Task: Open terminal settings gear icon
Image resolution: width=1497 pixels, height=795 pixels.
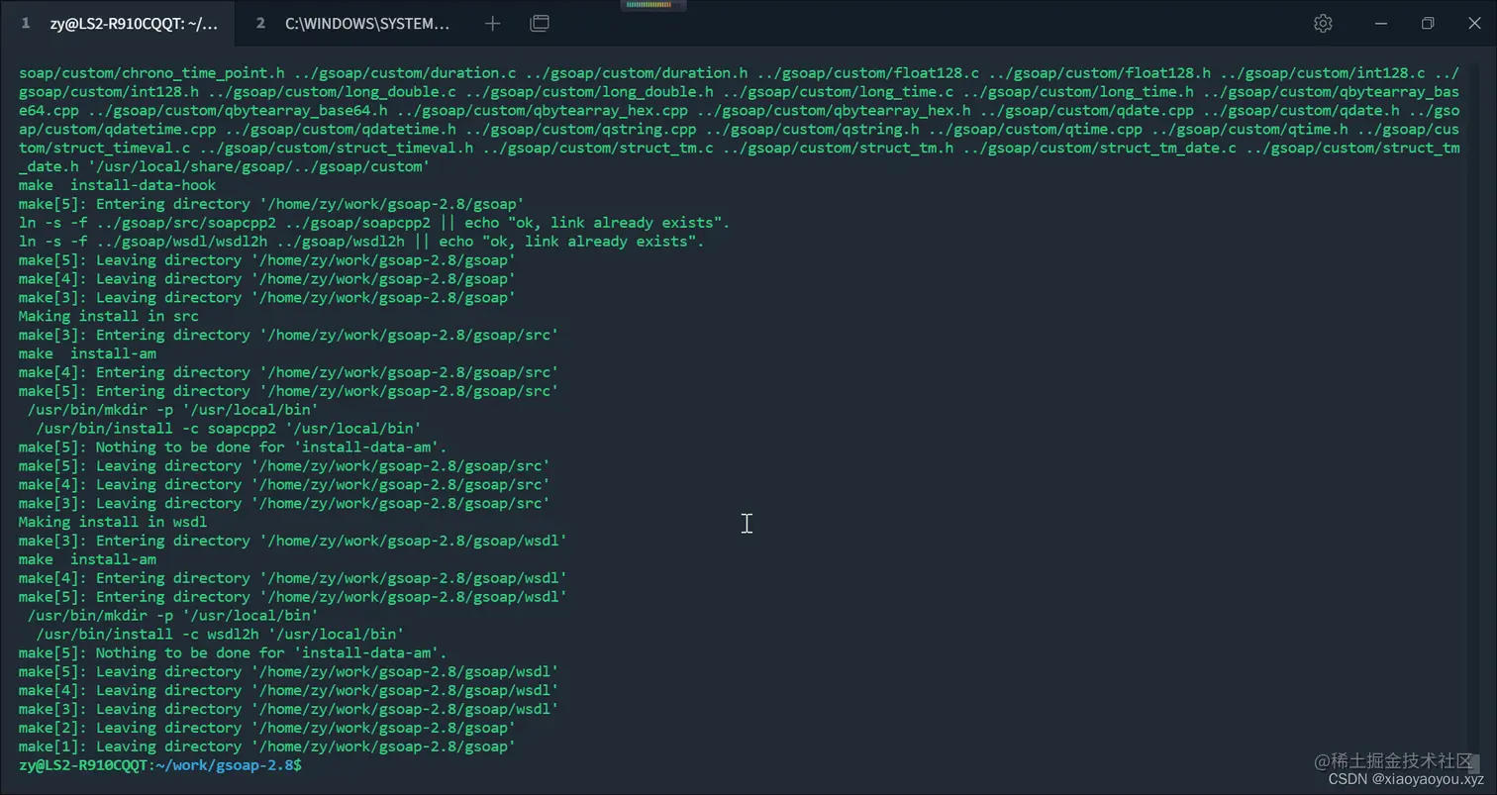Action: [1323, 23]
